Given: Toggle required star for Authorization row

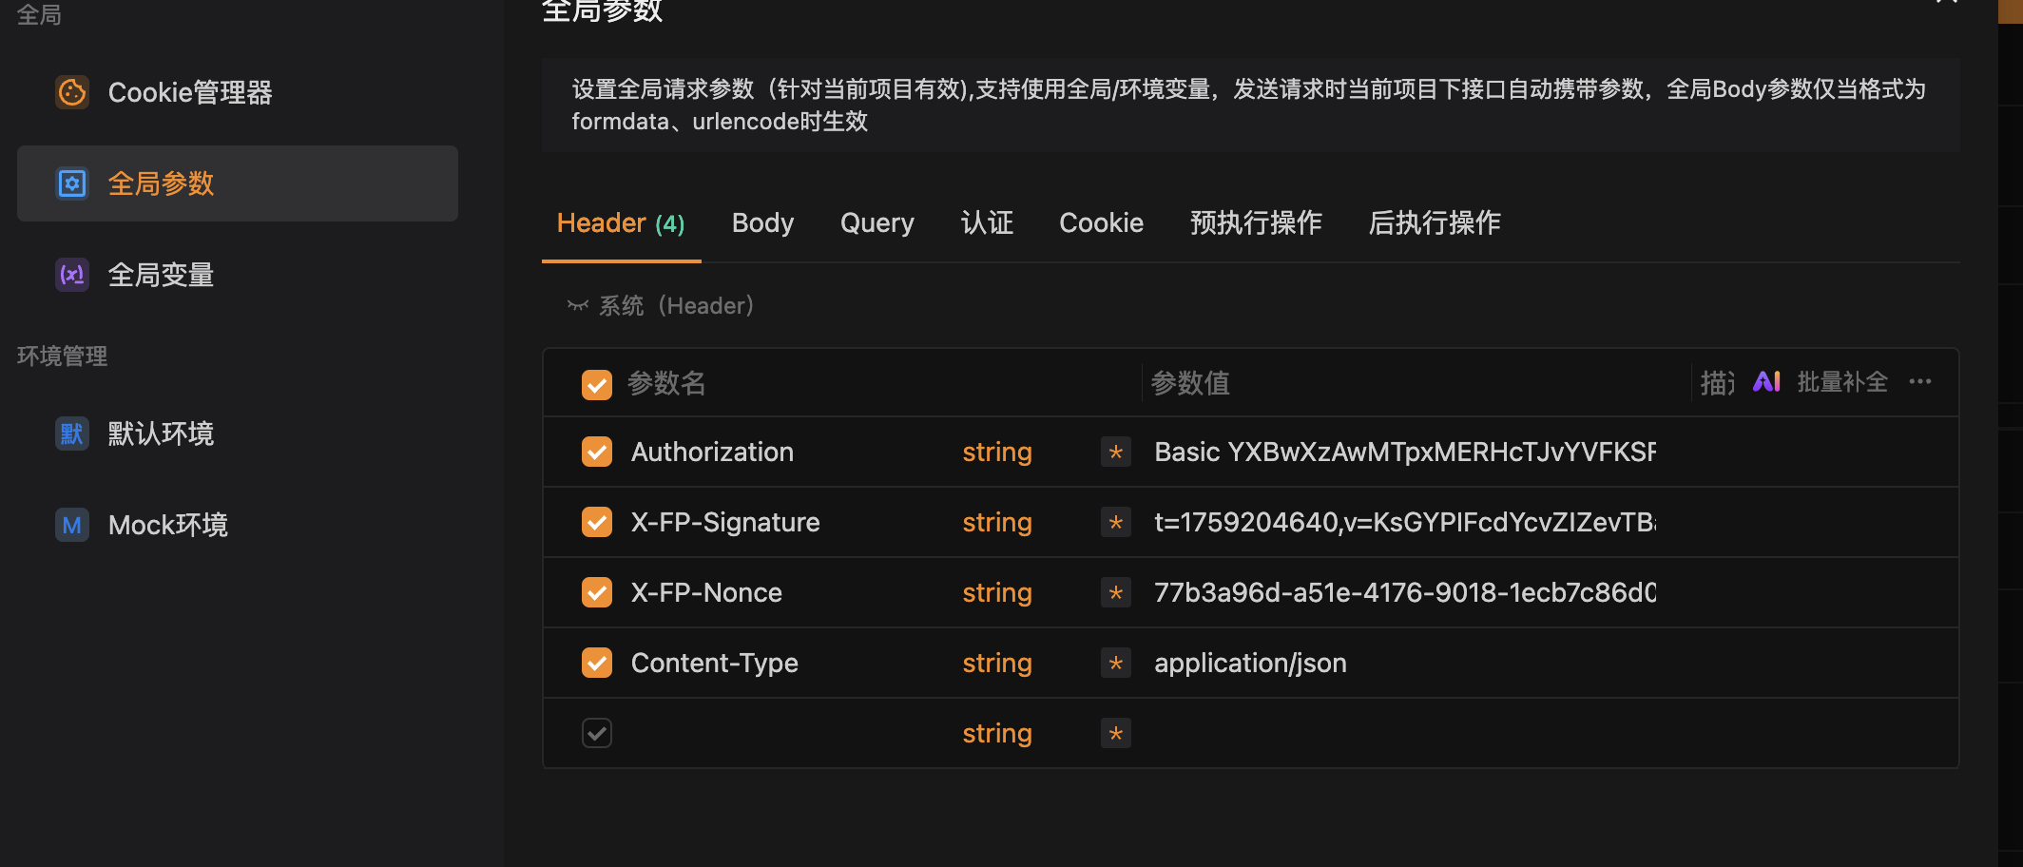Looking at the screenshot, I should point(1115,452).
